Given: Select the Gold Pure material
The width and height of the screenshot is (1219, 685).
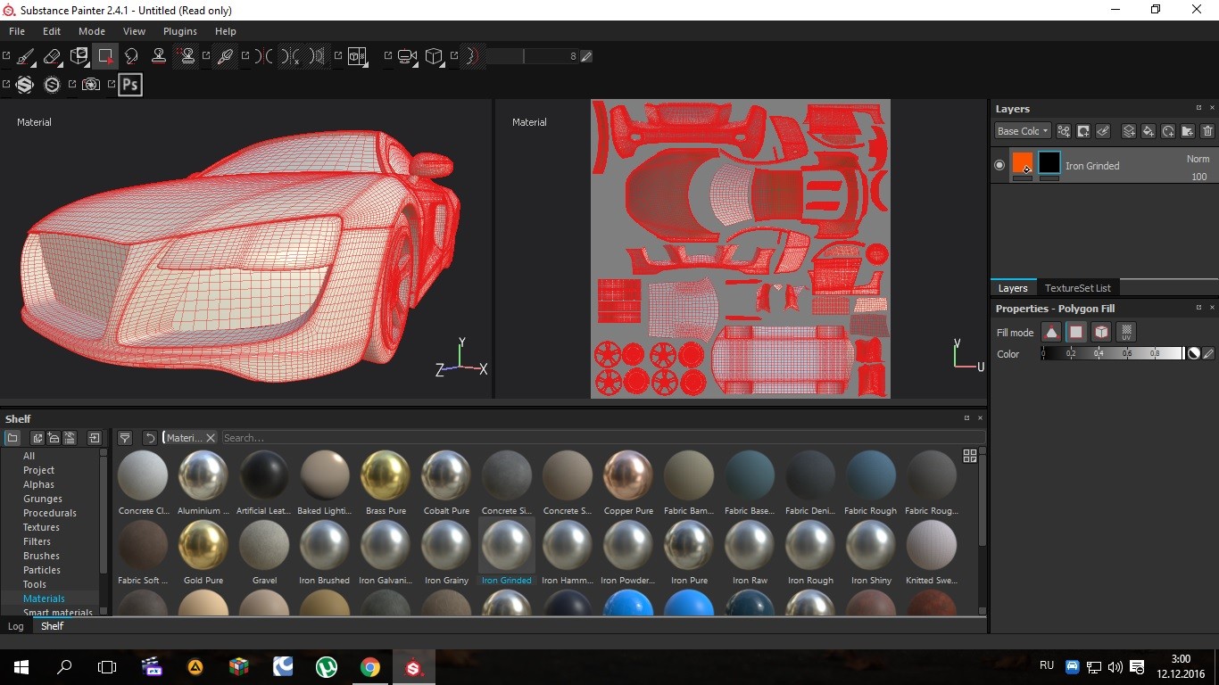Looking at the screenshot, I should (203, 552).
